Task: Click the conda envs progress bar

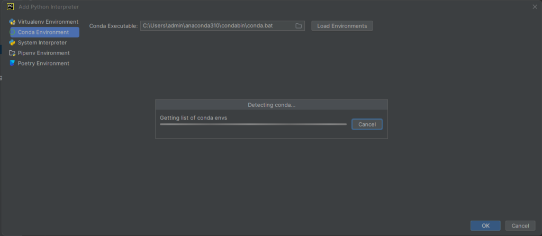Action: coord(253,124)
